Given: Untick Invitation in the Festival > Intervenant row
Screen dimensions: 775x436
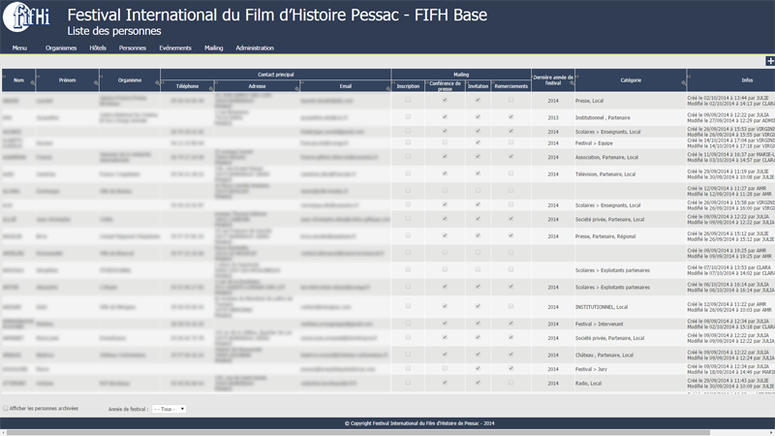Looking at the screenshot, I should pyautogui.click(x=478, y=324).
